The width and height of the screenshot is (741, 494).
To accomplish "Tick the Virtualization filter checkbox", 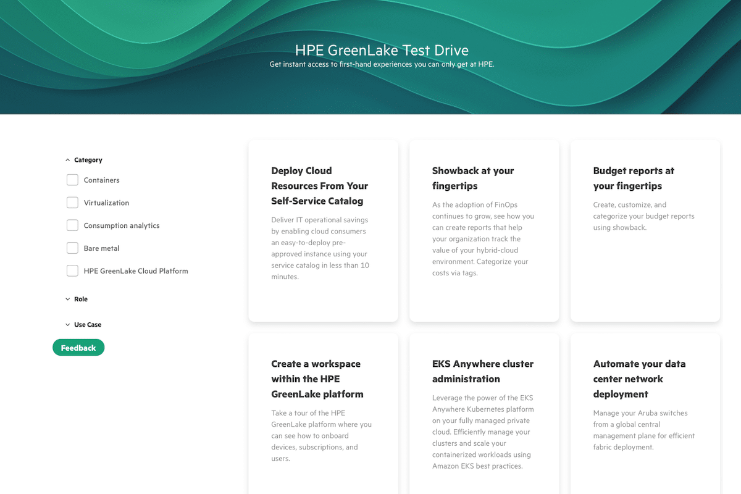I will pos(72,203).
